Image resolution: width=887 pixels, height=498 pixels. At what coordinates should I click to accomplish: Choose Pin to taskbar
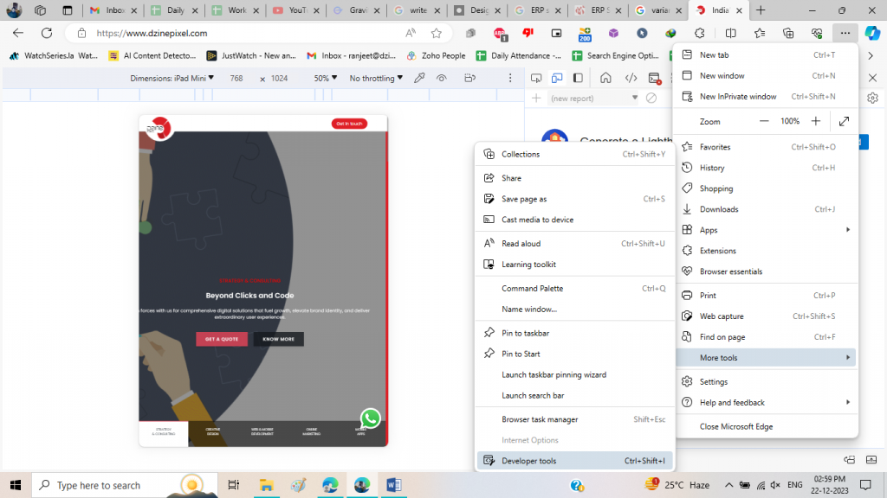tap(575, 333)
